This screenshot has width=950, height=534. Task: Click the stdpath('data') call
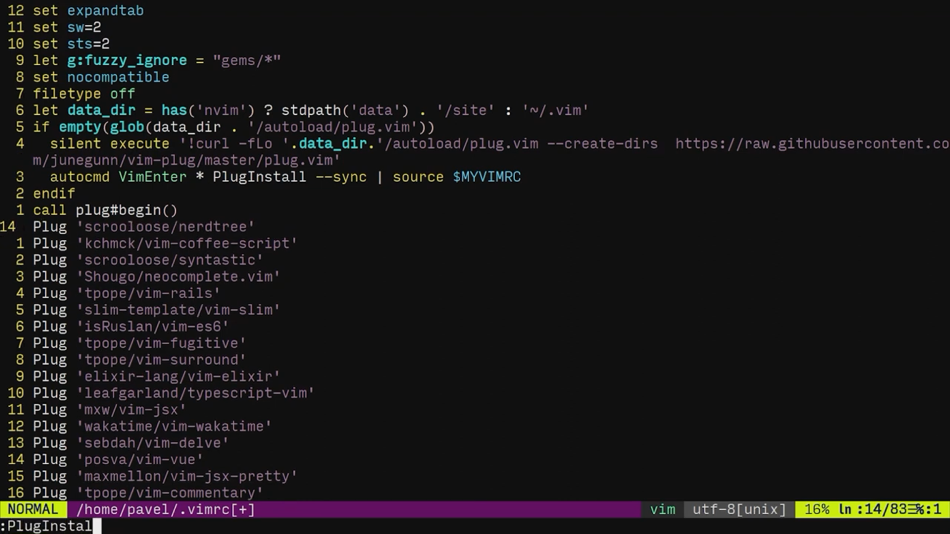345,110
